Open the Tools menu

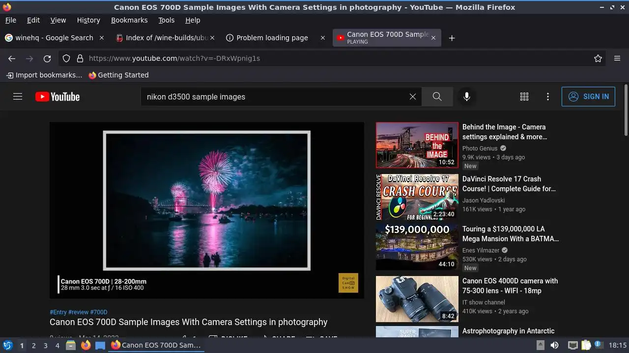pos(166,20)
